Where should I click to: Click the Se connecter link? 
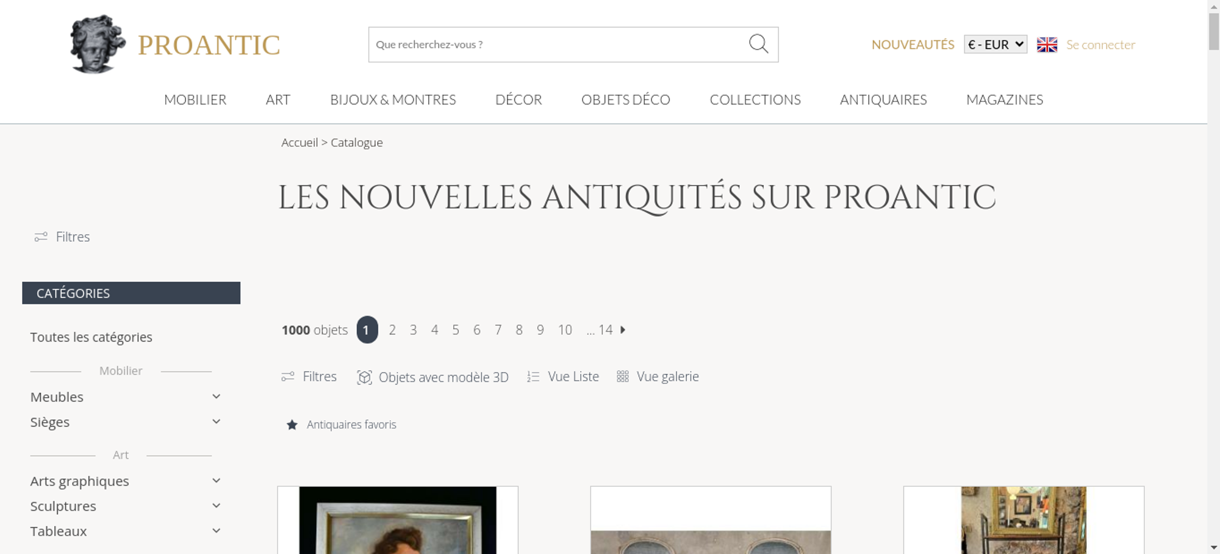[1100, 45]
